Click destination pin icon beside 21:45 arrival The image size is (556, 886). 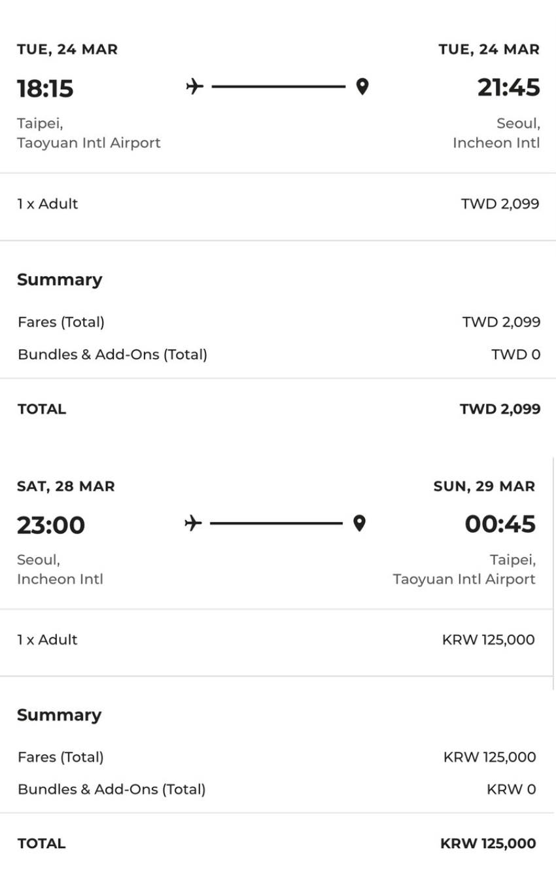pyautogui.click(x=362, y=86)
